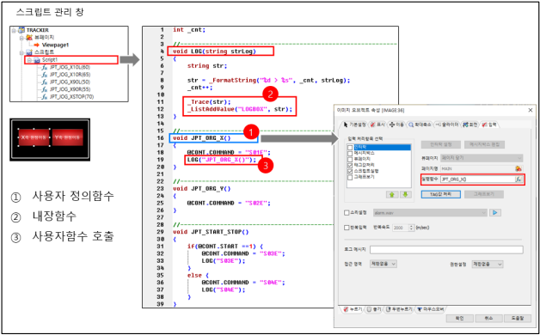Click the TAG값 처리 button
This screenshot has width=540, height=335.
click(x=441, y=194)
